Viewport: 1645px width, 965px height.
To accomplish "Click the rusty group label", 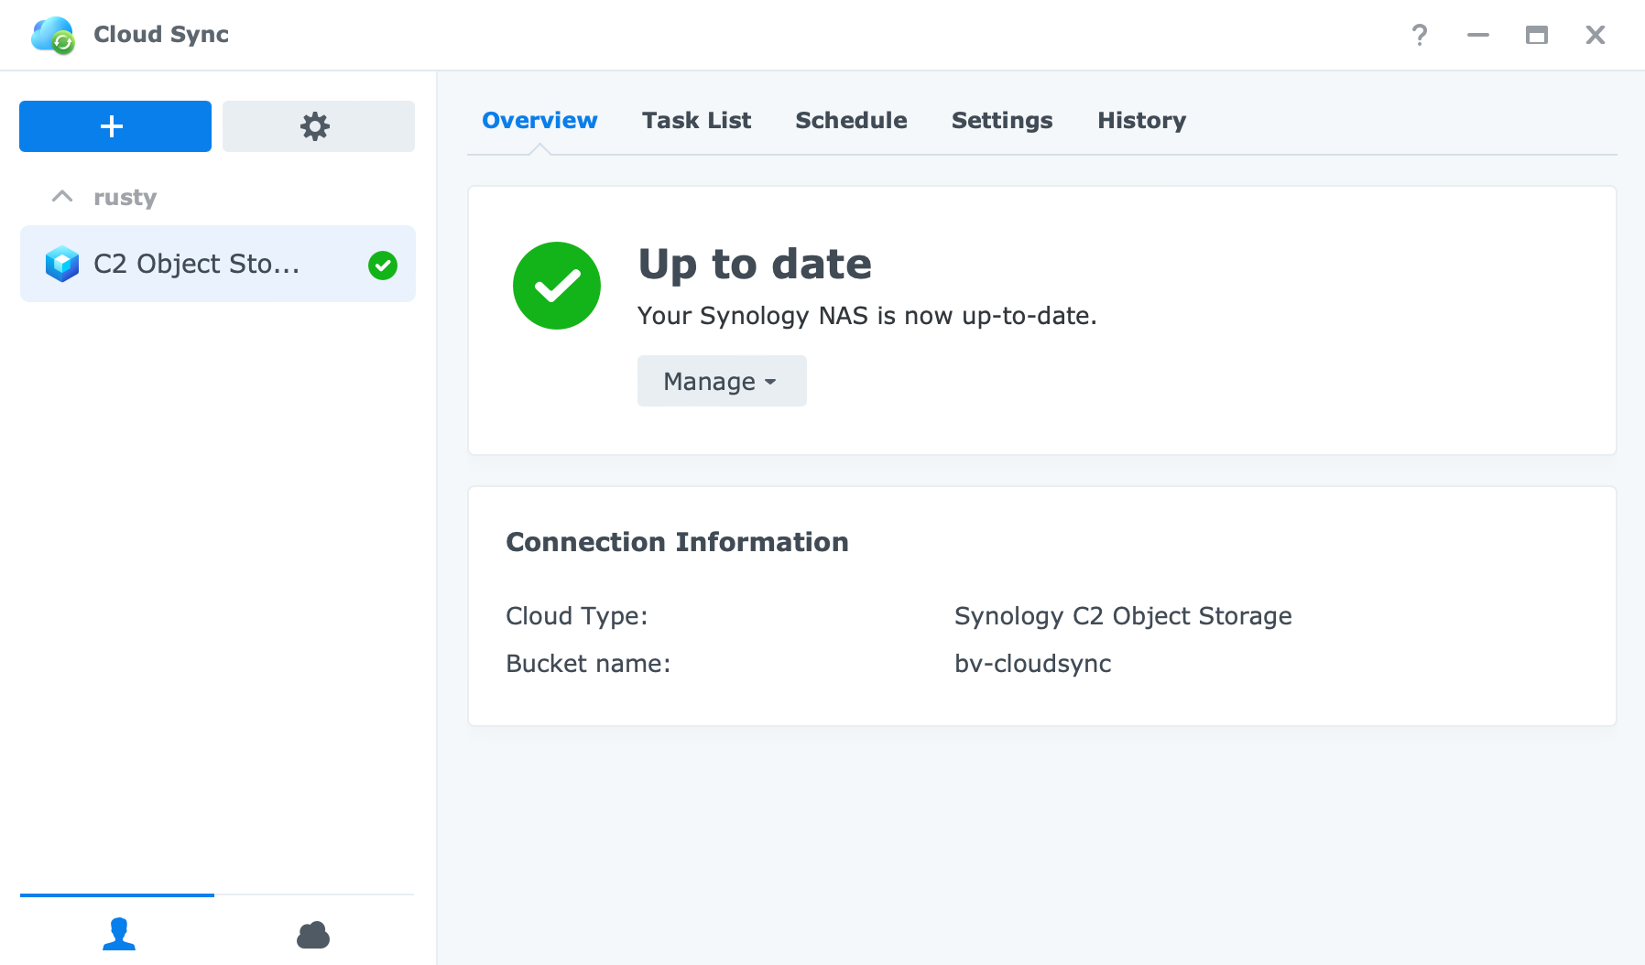I will tap(125, 198).
